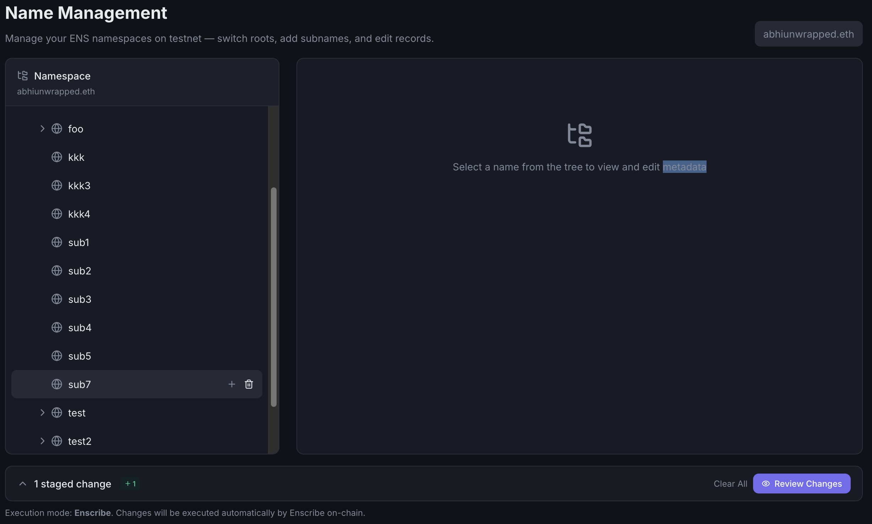The width and height of the screenshot is (872, 524).
Task: Click the globe icon next to sub2
Action: pyautogui.click(x=57, y=271)
